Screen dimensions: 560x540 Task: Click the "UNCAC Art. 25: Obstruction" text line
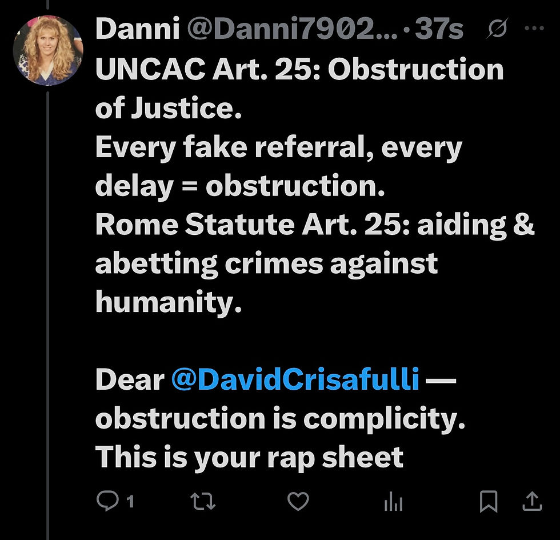(299, 70)
